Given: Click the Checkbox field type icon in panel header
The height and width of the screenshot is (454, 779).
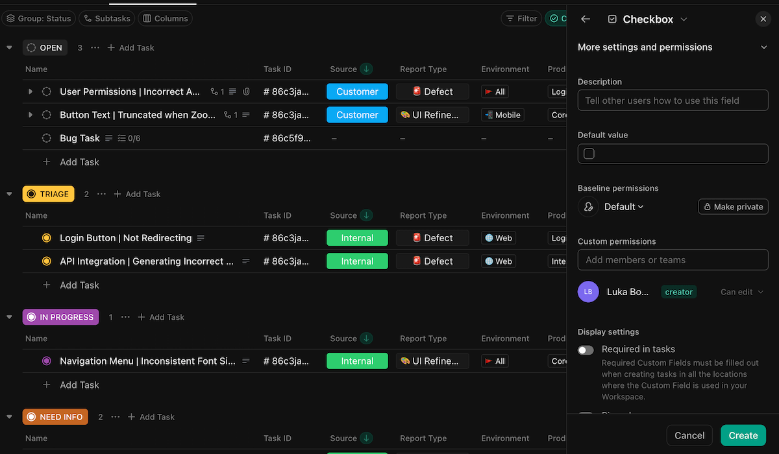Looking at the screenshot, I should pyautogui.click(x=612, y=19).
